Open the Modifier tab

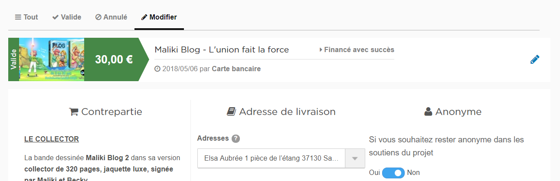point(159,17)
